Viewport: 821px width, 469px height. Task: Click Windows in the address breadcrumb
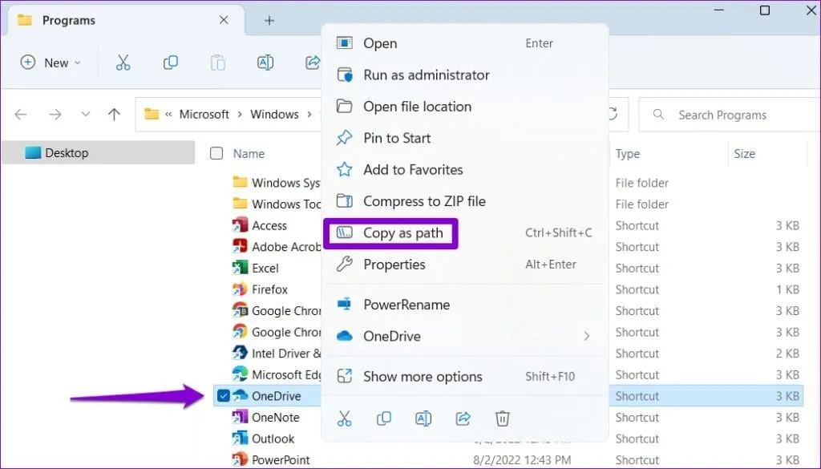[274, 115]
